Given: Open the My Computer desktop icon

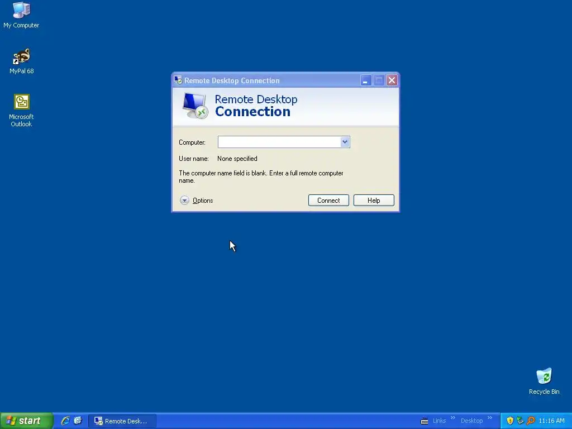Looking at the screenshot, I should 21,15.
